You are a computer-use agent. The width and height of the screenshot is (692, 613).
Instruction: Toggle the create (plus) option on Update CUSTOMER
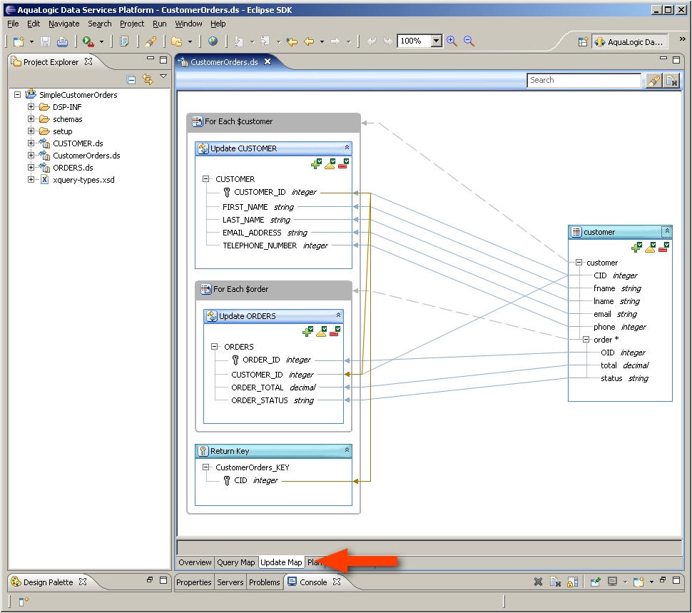click(x=317, y=164)
